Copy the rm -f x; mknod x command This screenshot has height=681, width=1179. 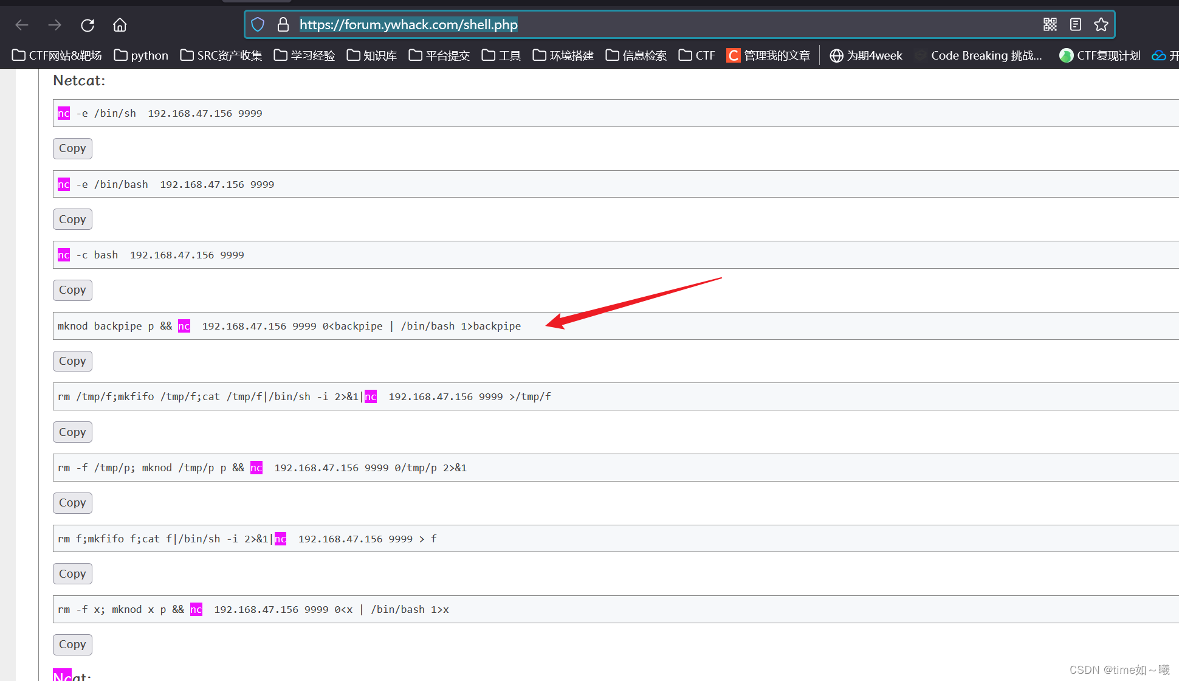[72, 645]
